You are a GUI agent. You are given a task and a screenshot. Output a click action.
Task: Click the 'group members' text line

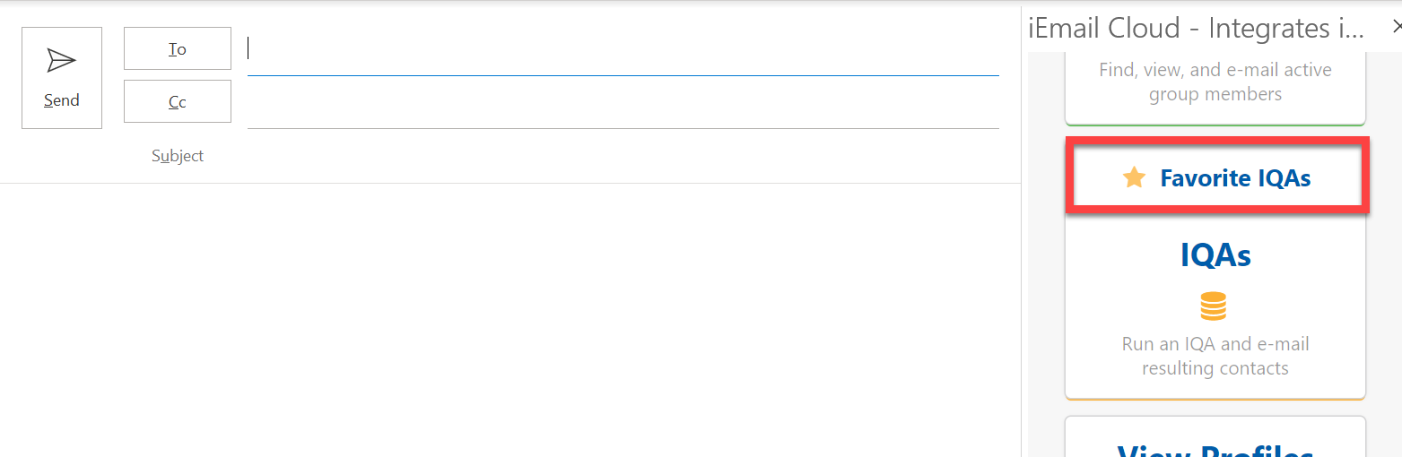coord(1215,94)
